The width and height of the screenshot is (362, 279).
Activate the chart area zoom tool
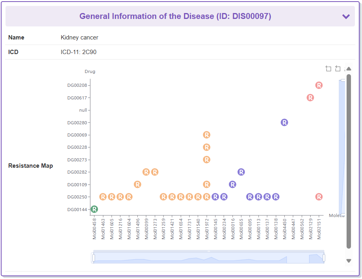coord(328,69)
